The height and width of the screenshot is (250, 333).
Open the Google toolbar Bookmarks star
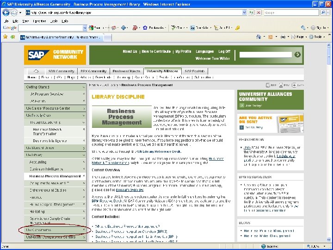(154, 28)
